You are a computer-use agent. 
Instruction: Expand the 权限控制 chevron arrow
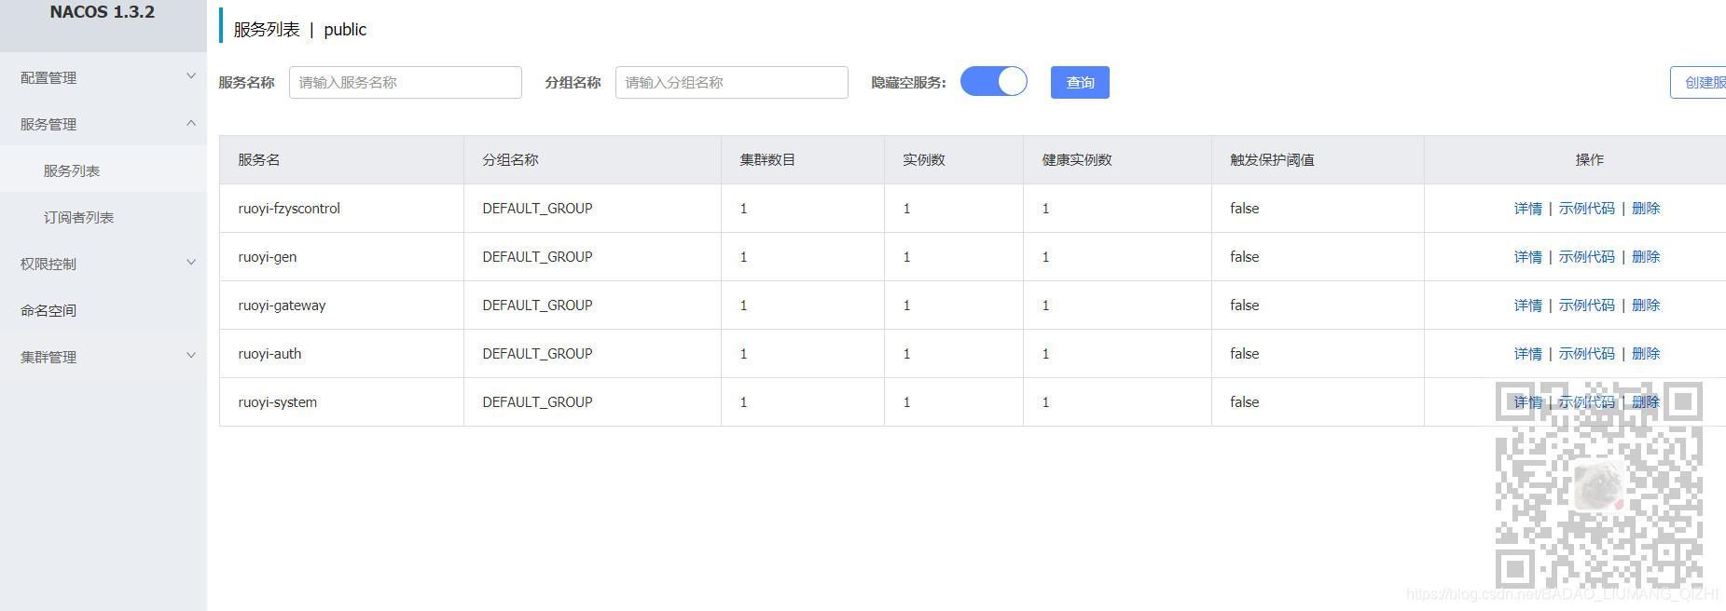tap(191, 263)
